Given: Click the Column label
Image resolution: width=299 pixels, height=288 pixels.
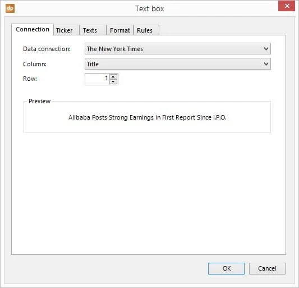Looking at the screenshot, I should 35,64.
